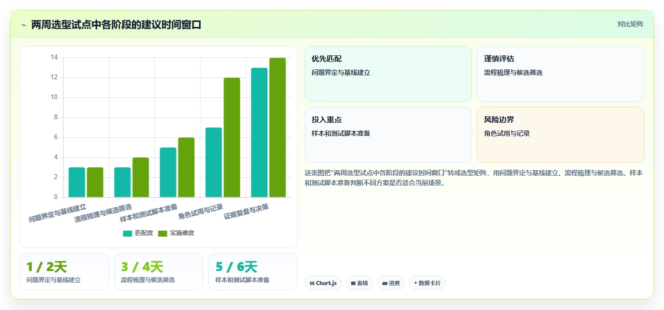Click the axis label 流程梳理与候选筛选
Screen dimensions: 664x310
pyautogui.click(x=103, y=212)
